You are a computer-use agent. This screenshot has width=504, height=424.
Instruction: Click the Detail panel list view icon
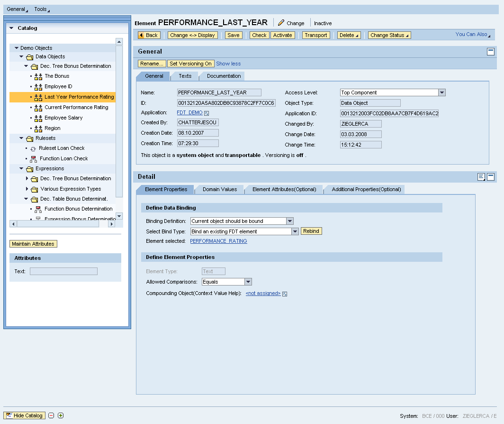pyautogui.click(x=481, y=177)
